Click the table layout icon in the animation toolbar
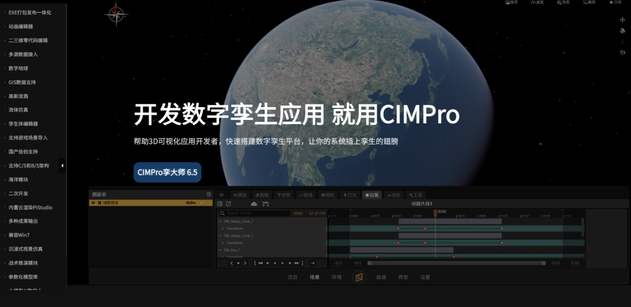Viewport: 631px width, 307px height. pyautogui.click(x=220, y=204)
